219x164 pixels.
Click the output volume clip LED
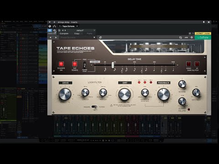(189, 109)
